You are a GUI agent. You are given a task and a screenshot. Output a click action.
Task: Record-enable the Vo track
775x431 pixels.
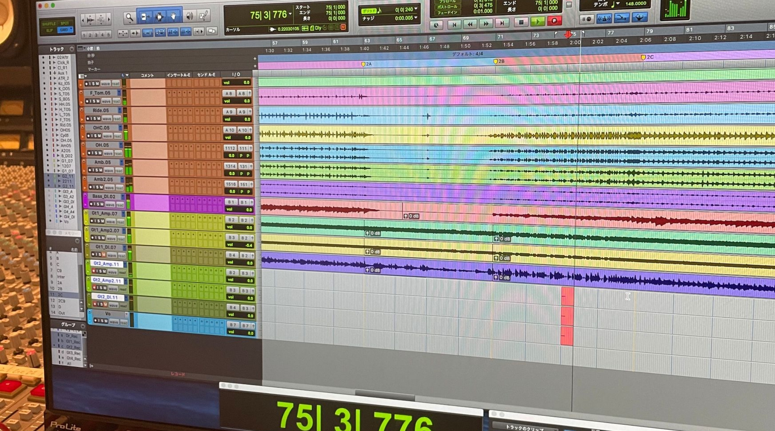tap(95, 321)
